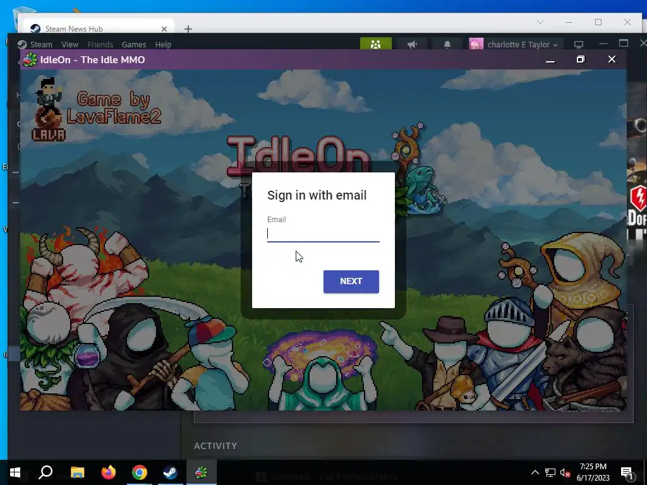Open the Games menu in Steam

coord(134,45)
